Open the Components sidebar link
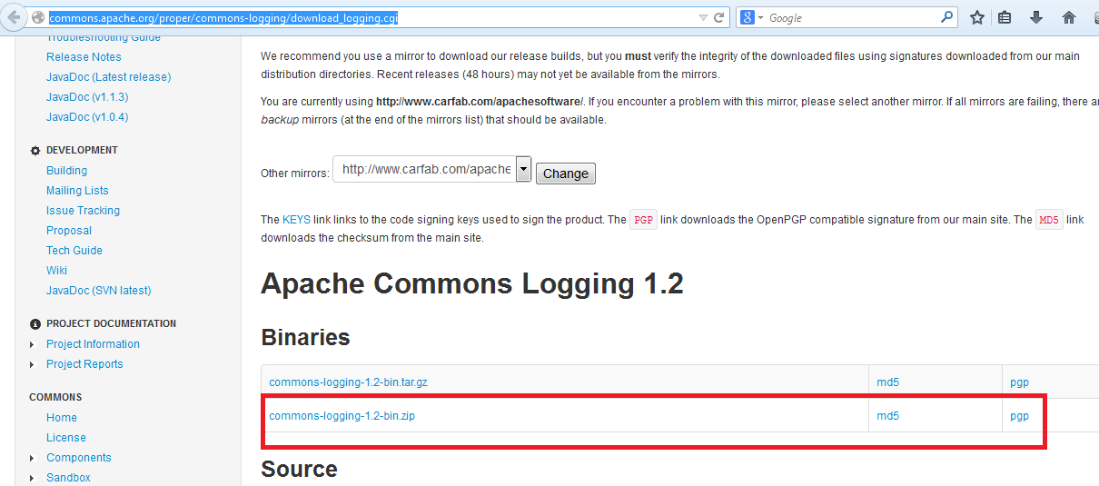 point(79,458)
